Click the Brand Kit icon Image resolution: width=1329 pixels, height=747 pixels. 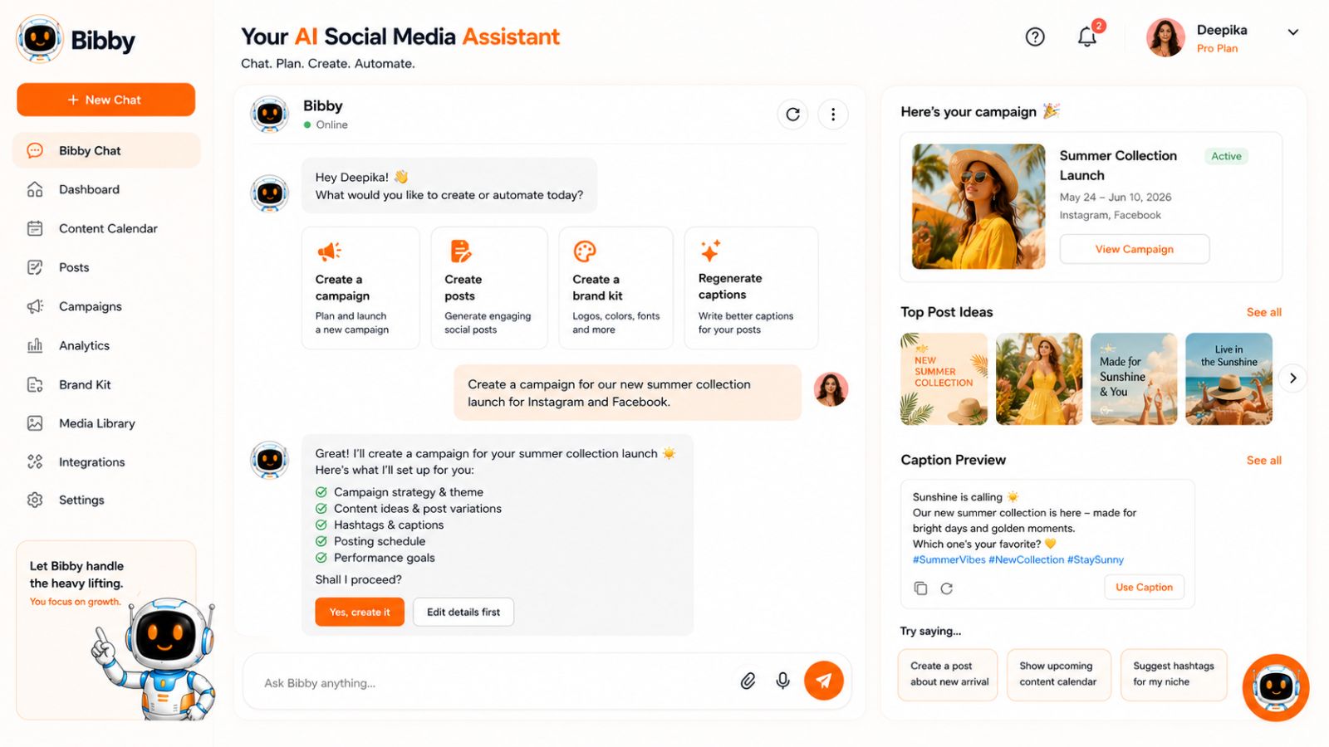click(x=35, y=384)
